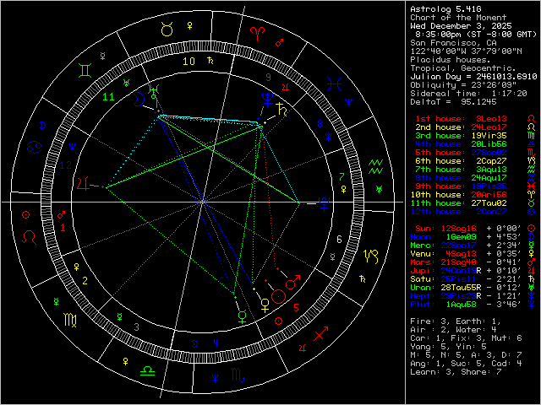Click the Uranus retrograde value '28Tau55R'

pyautogui.click(x=461, y=288)
